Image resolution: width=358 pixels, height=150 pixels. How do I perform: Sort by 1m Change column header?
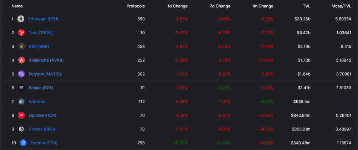click(x=262, y=6)
